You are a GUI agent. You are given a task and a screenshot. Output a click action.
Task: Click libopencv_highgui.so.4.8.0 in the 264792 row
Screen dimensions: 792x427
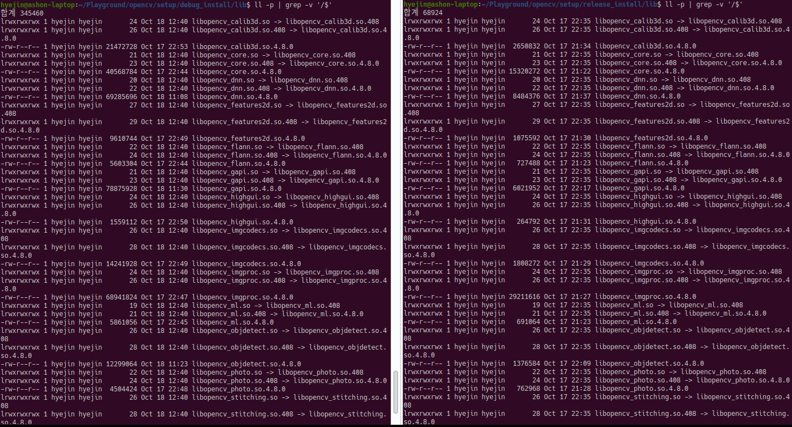(x=645, y=222)
